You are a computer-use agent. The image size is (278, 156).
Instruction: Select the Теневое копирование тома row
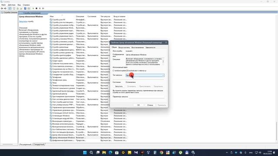88,85
